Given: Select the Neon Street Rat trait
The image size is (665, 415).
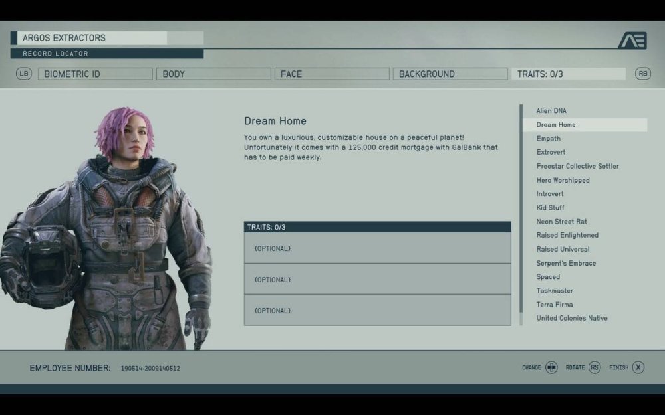Looking at the screenshot, I should click(562, 222).
